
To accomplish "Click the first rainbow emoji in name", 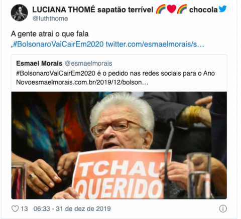I will pyautogui.click(x=161, y=9).
